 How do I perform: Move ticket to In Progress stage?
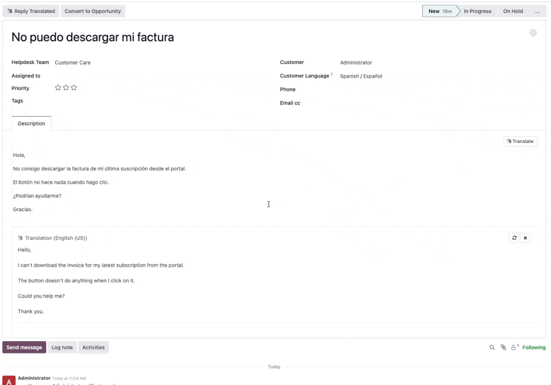477,12
